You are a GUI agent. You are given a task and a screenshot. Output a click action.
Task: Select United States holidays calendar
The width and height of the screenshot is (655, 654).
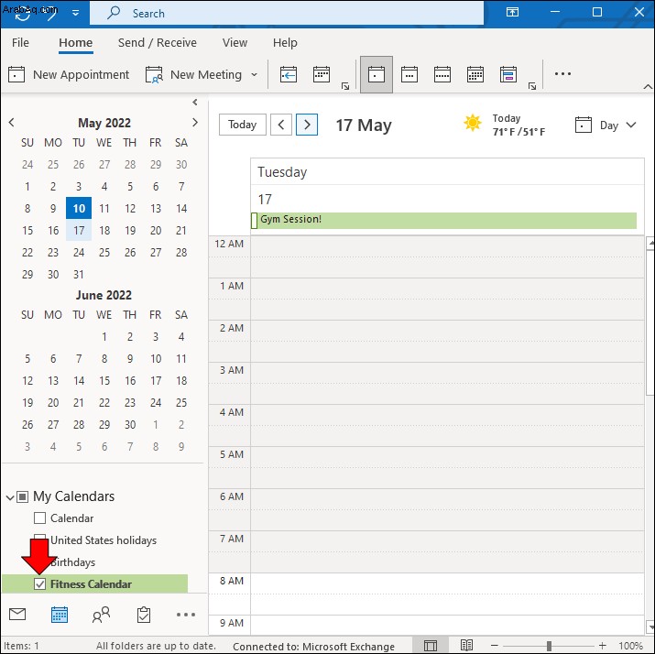pyautogui.click(x=104, y=540)
